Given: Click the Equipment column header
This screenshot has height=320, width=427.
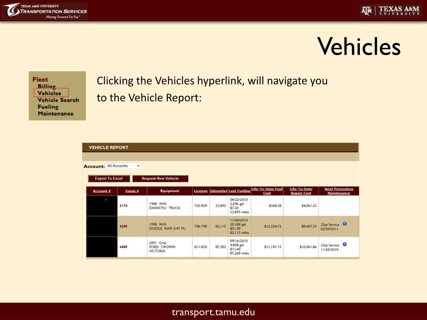Looking at the screenshot, I should click(x=170, y=191).
